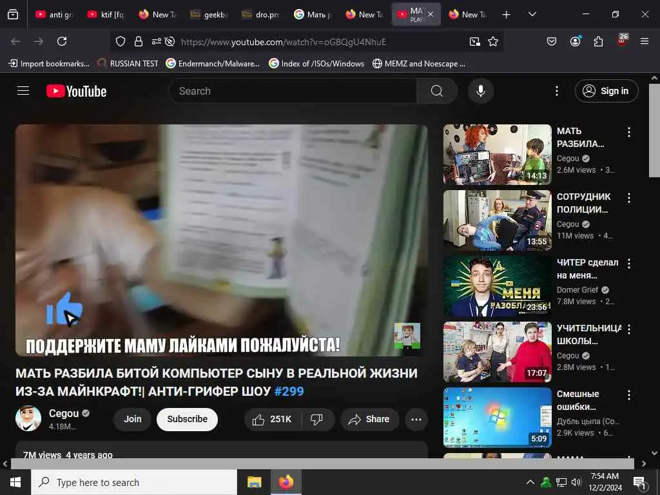The image size is (660, 495).
Task: Open Index of /ISOs/Windows bookmark
Action: [316, 64]
